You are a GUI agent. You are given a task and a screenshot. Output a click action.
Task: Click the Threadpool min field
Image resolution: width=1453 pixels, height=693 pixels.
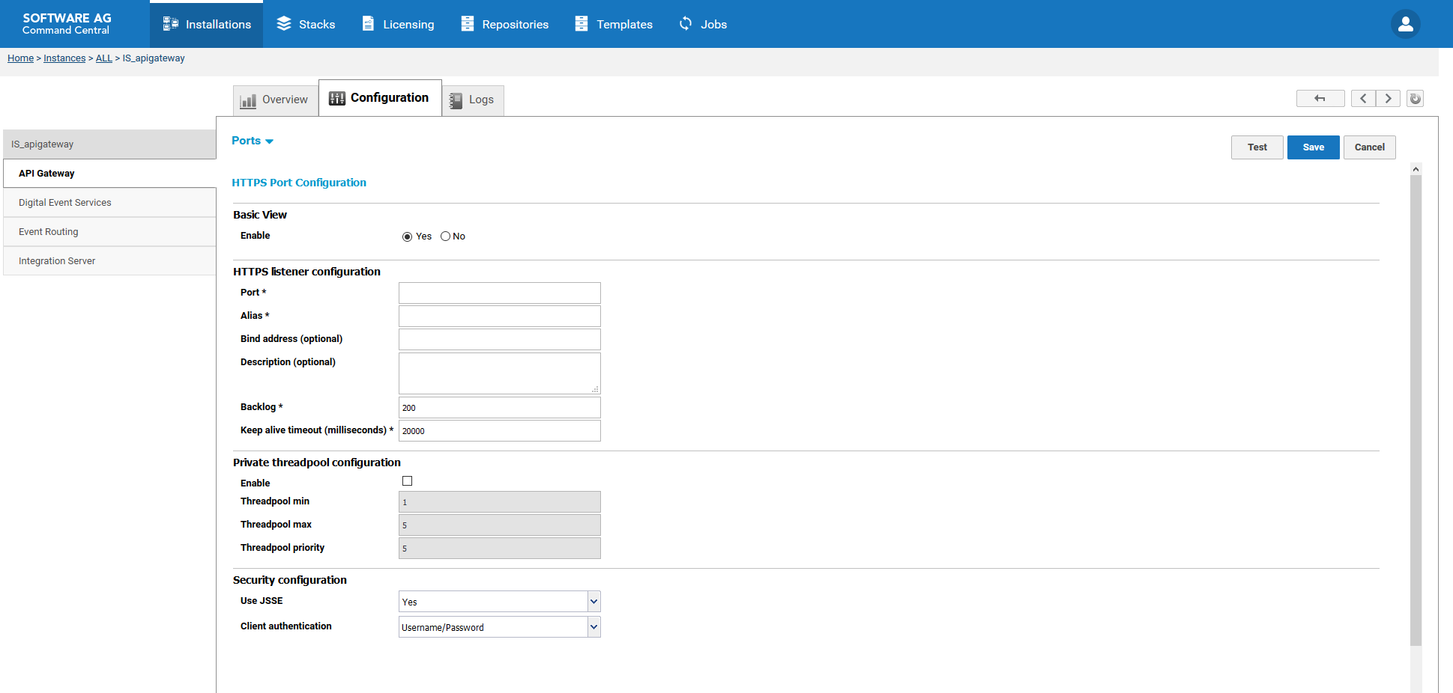pyautogui.click(x=500, y=501)
